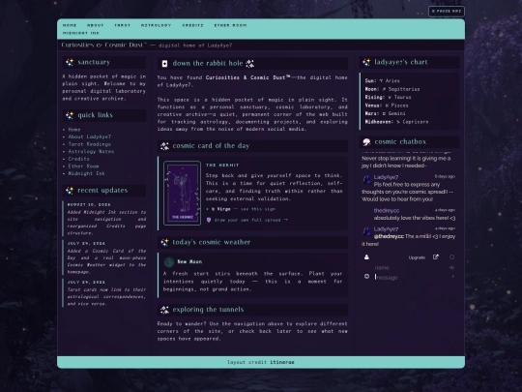Click The Hermit tarot card image

[x=182, y=193]
